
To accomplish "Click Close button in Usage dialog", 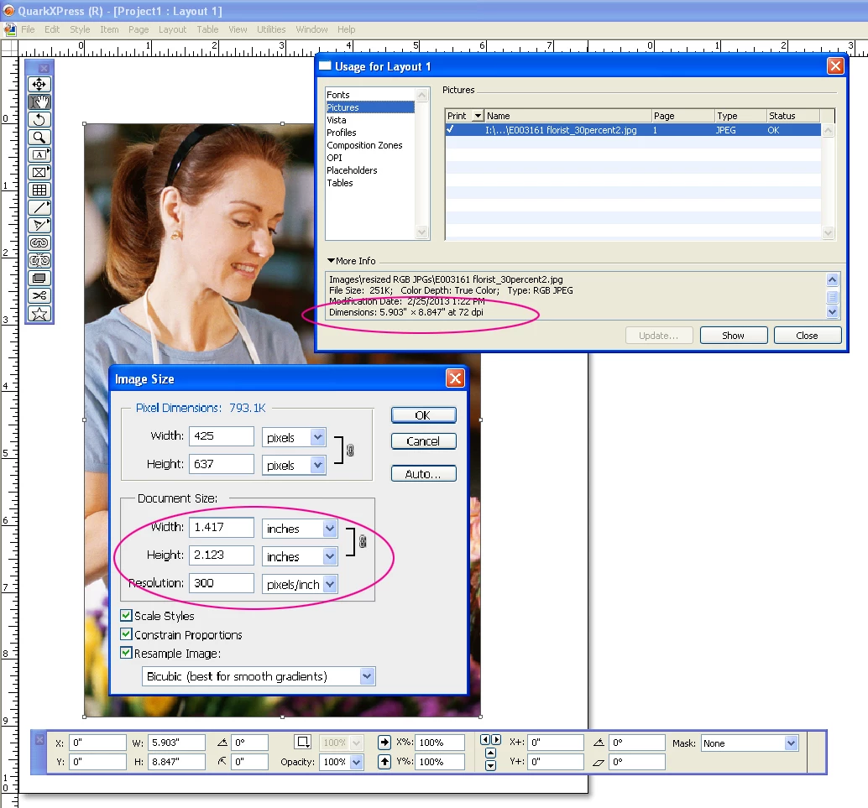I will [807, 336].
